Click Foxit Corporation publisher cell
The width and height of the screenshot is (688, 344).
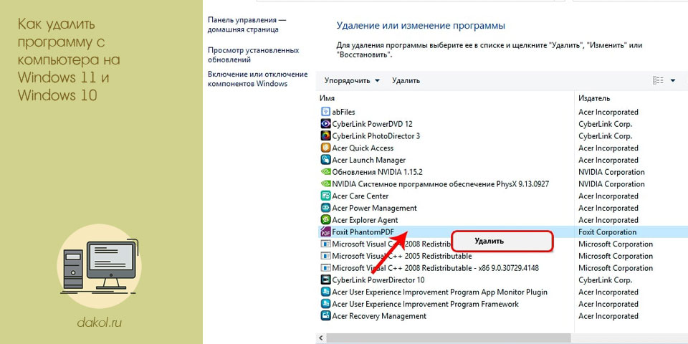coord(607,232)
